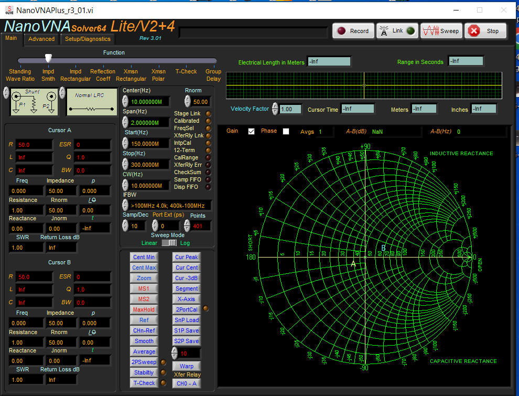Adjust the Span(Hz) stepper arrows

tap(125, 122)
